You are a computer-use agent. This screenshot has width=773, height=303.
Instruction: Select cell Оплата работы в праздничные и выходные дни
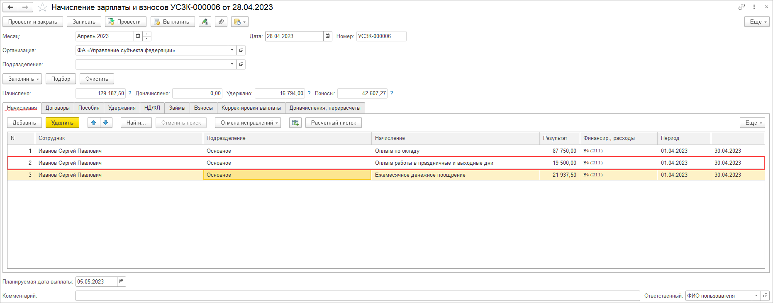click(x=455, y=163)
